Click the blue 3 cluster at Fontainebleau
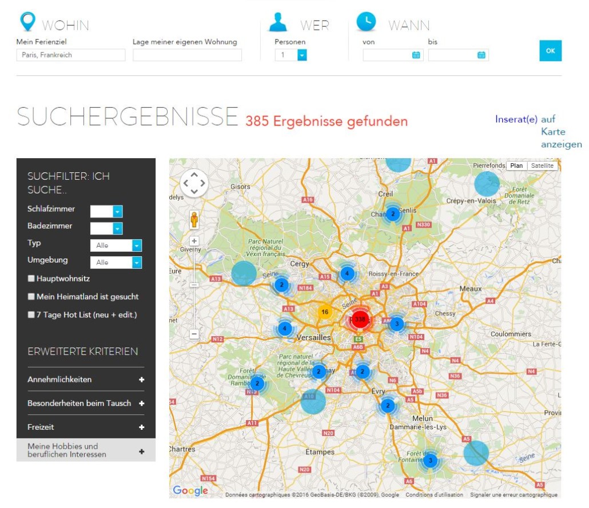Screen dimensions: 589x508 pos(430,461)
